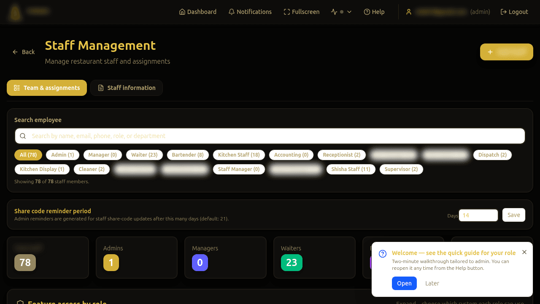Viewport: 540px width, 304px height.
Task: Click the search magnifier icon
Action: tap(23, 136)
